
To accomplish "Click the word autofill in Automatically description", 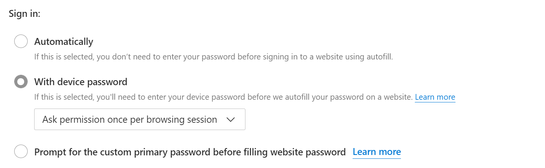I will coord(379,57).
